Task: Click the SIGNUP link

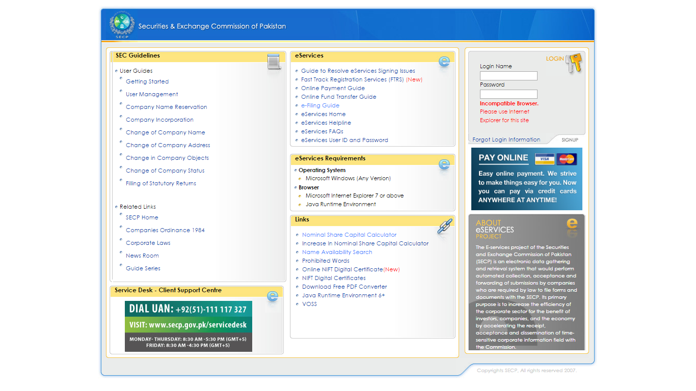Action: click(570, 140)
